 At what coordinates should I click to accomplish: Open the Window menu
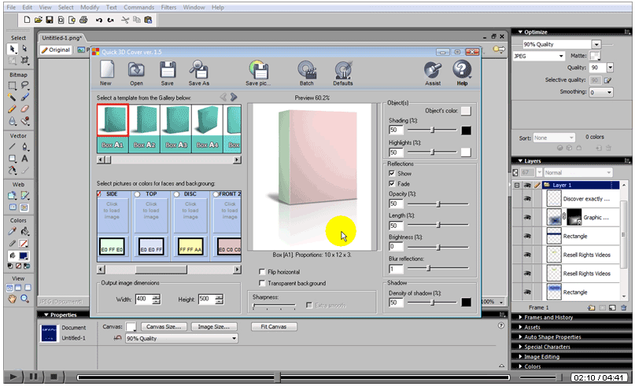click(194, 7)
